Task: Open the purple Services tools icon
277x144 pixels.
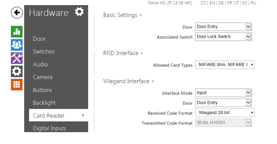Action: point(17,58)
